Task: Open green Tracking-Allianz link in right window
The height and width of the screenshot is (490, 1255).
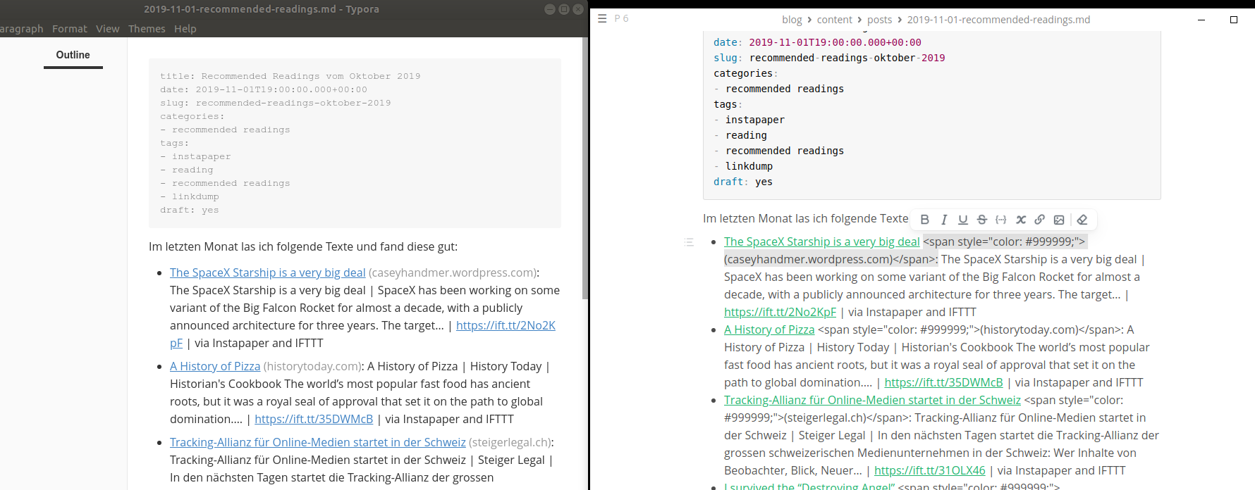Action: click(872, 401)
